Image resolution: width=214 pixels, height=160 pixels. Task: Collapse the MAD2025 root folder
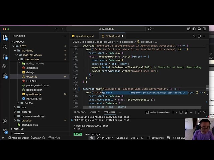click(x=12, y=42)
